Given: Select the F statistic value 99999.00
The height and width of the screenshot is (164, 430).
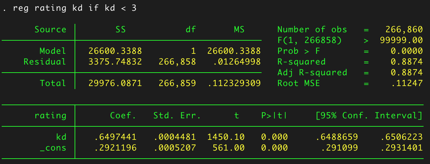Looking at the screenshot, I should 401,40.
